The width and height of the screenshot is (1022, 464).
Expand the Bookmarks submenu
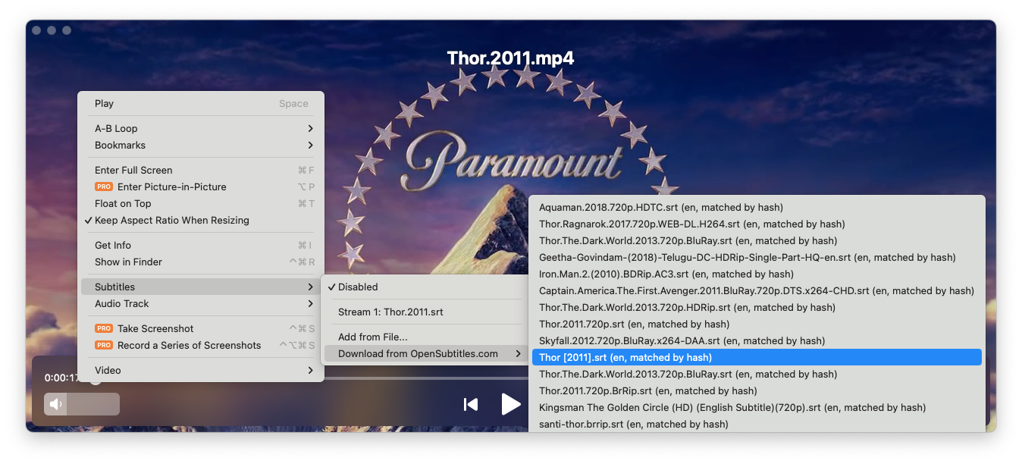(201, 145)
